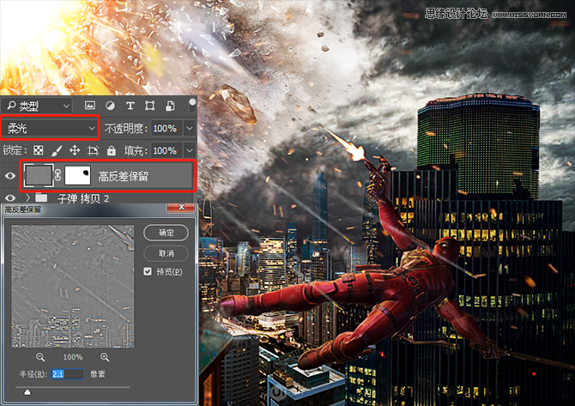Viewport: 575px width, 406px height.
Task: Close the 高反差保留 dialog
Action: pos(181,208)
